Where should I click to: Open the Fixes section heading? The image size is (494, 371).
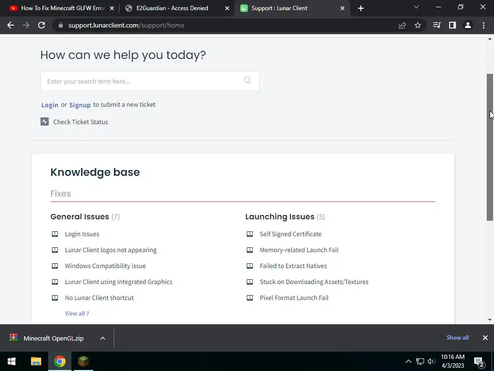tap(60, 193)
